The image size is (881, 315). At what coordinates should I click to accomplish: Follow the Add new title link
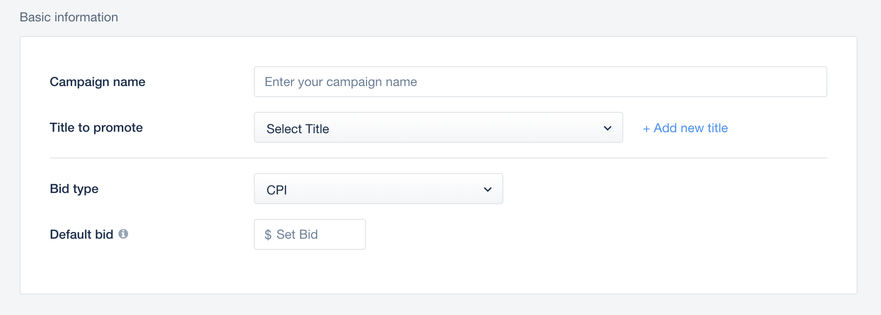tap(685, 128)
